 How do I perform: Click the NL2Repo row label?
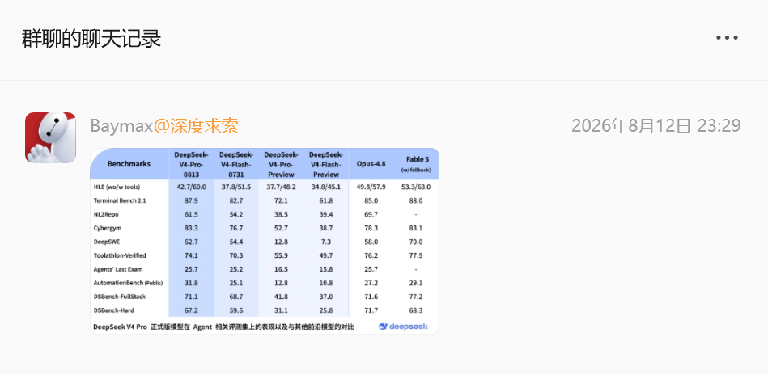pyautogui.click(x=106, y=214)
